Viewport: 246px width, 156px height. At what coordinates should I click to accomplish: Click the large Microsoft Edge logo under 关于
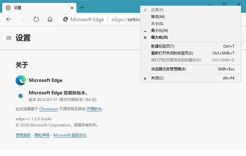click(20, 80)
